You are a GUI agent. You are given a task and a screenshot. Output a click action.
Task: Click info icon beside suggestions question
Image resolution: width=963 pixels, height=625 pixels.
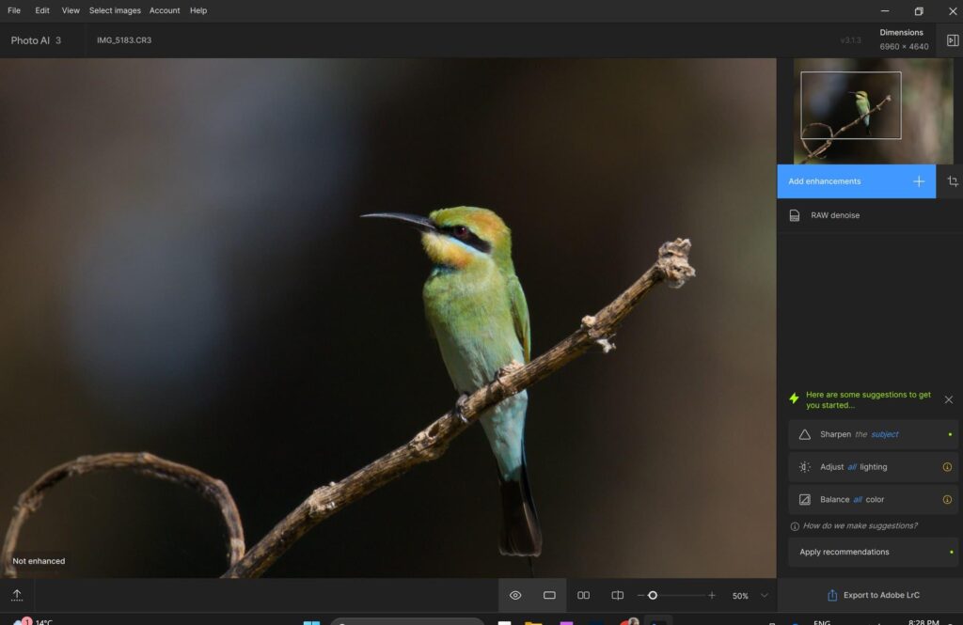tap(795, 526)
